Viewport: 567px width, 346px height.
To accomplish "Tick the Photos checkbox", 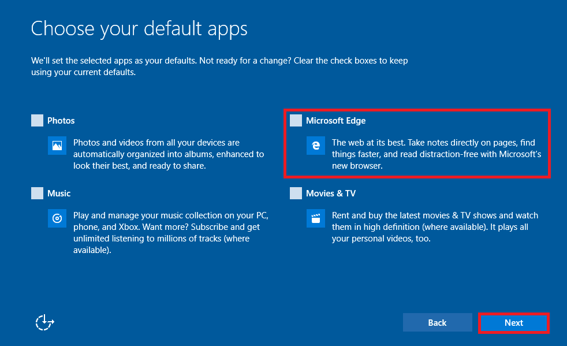I will pyautogui.click(x=38, y=120).
